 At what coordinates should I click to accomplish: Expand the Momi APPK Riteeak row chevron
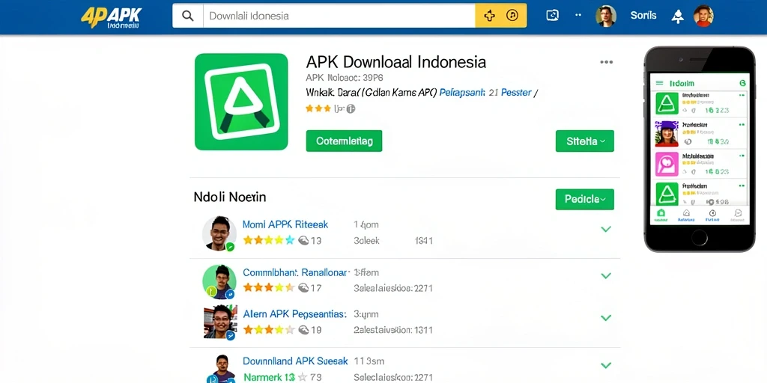coord(606,229)
